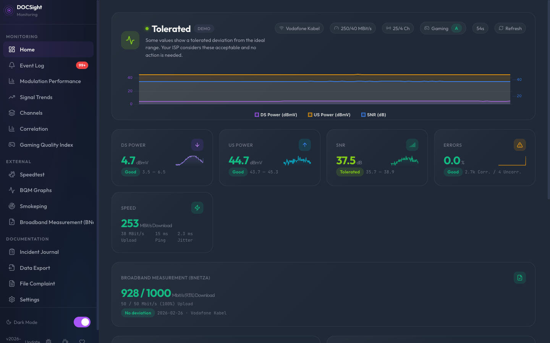This screenshot has width=550, height=343.
Task: Click the Refresh button
Action: (510, 28)
